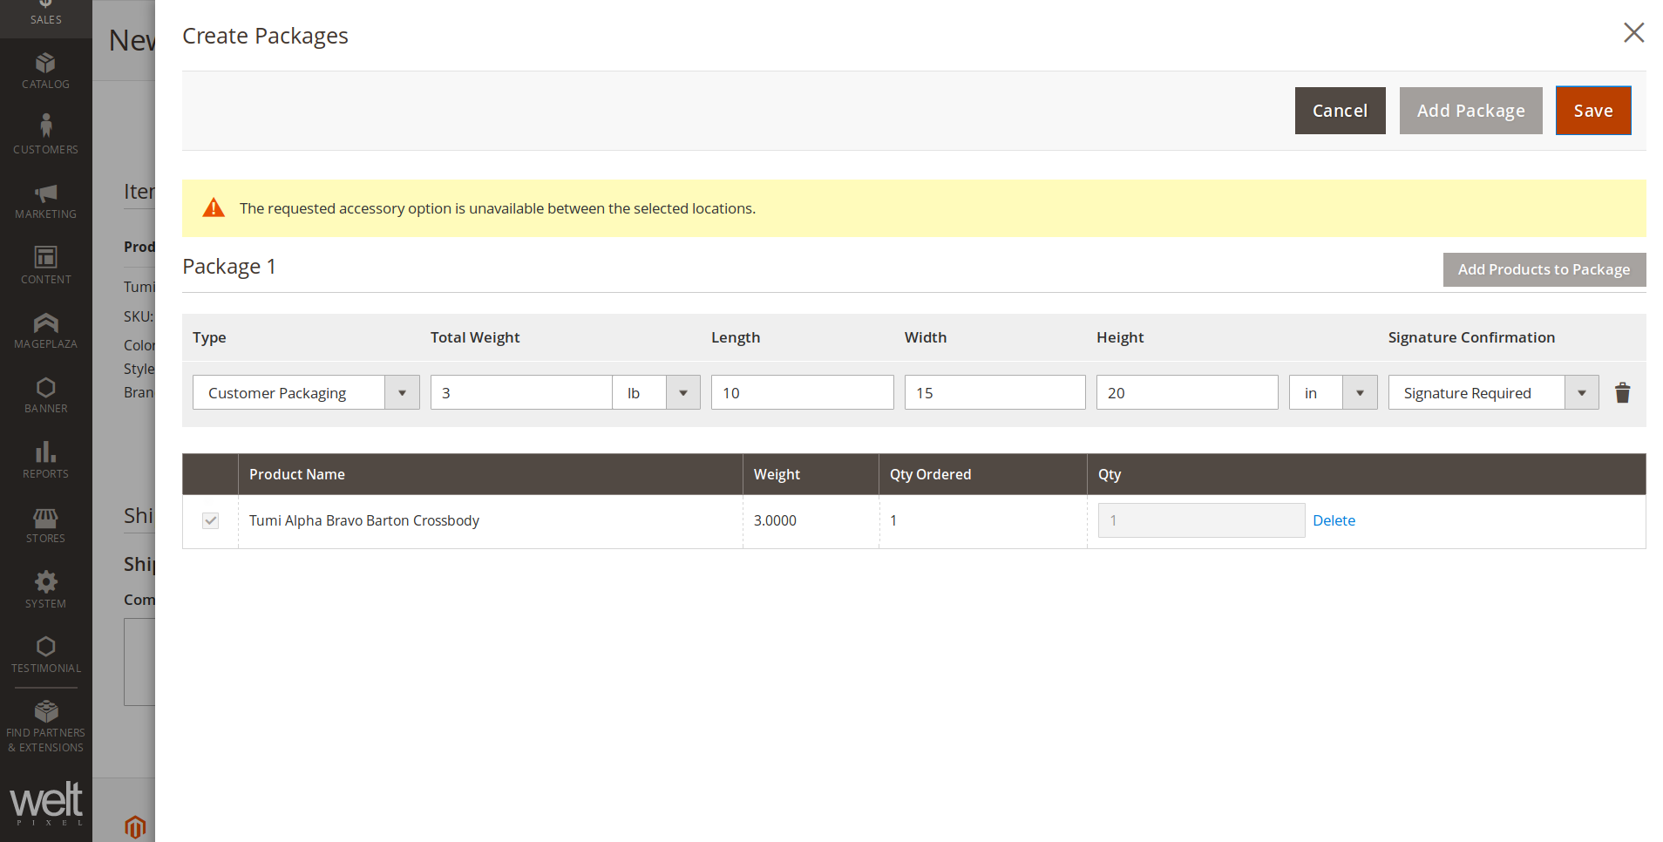The width and height of the screenshot is (1663, 842).
Task: Save the created package
Action: coord(1592,111)
